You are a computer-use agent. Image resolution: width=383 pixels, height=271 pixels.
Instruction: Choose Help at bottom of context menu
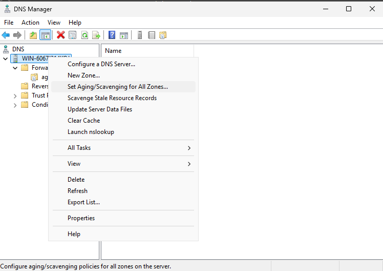(123, 234)
